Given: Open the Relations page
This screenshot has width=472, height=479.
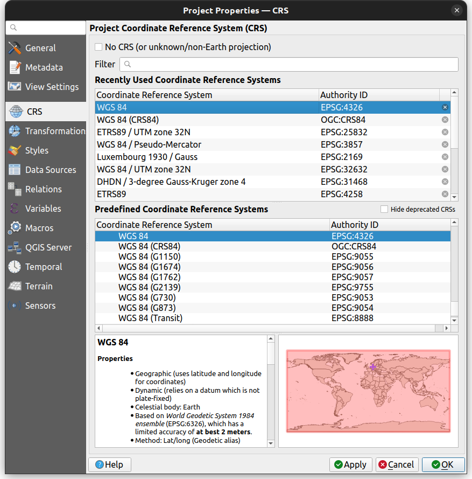Looking at the screenshot, I should [x=45, y=189].
